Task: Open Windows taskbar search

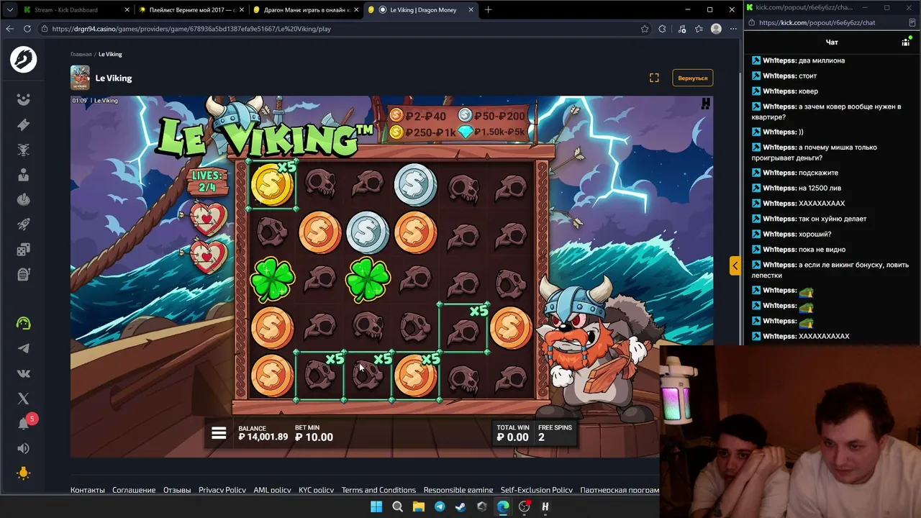Action: 397,506
